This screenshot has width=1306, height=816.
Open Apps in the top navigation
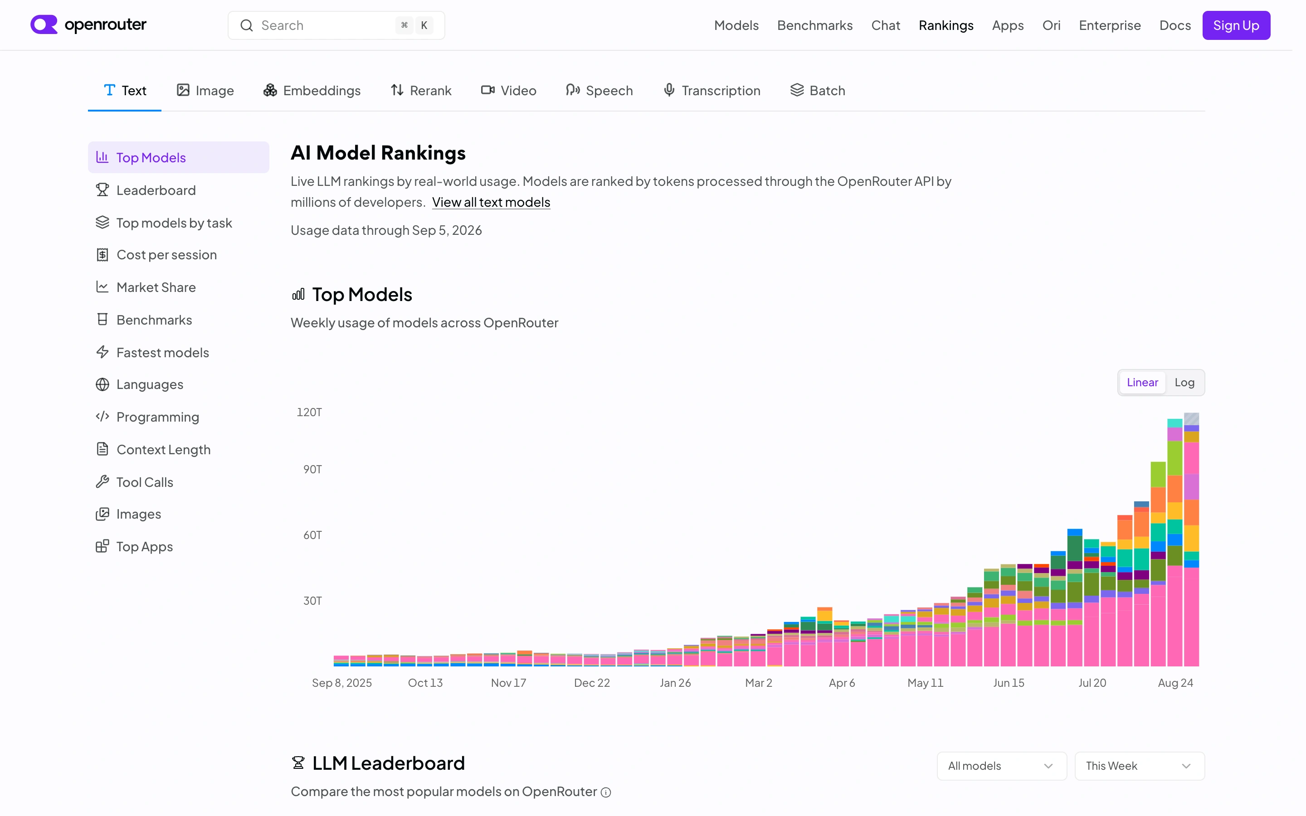1008,25
